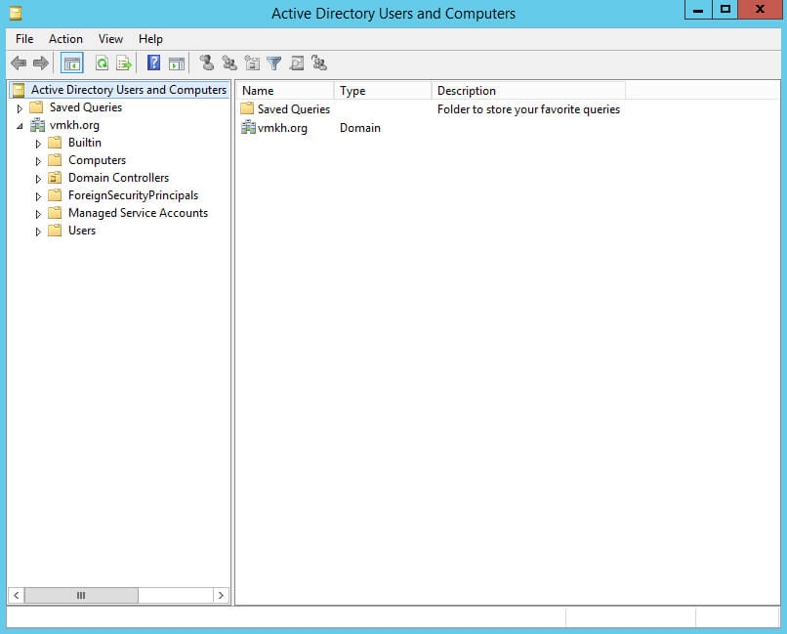Screen dimensions: 787x634
Task: Click the window's application icon in title bar
Action: [16, 13]
